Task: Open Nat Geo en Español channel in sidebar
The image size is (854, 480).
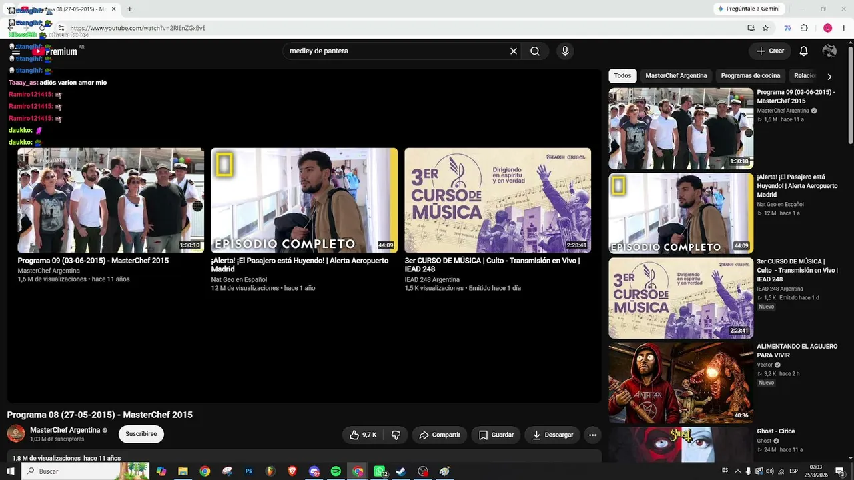Action: (780, 205)
